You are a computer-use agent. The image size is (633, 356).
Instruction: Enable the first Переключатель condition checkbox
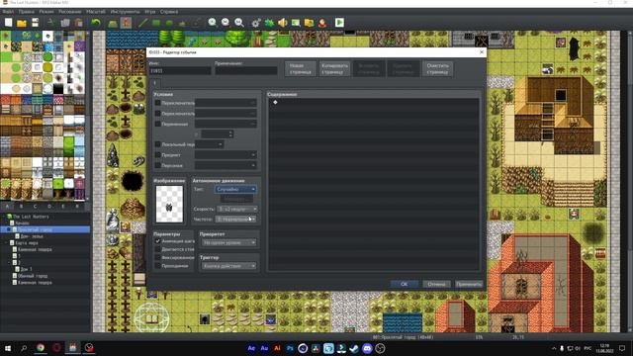[158, 103]
